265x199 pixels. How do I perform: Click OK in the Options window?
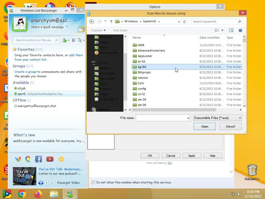[150, 156]
